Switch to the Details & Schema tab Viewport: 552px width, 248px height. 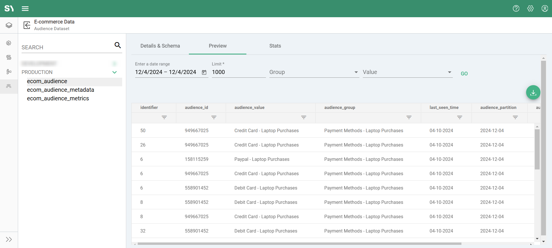point(160,46)
